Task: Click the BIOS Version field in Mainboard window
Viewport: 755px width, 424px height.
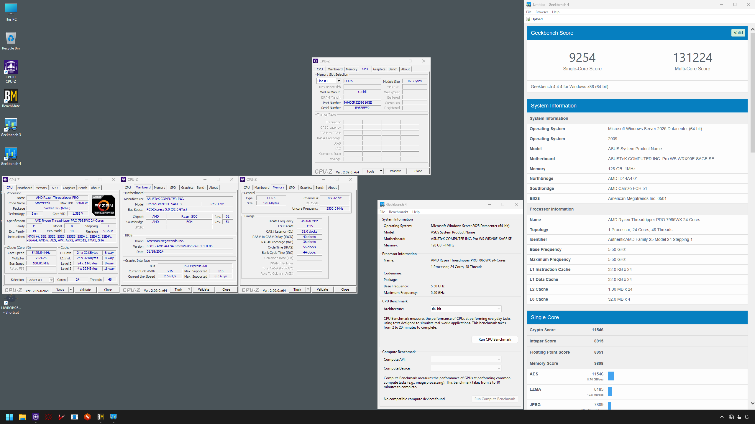Action: point(189,246)
